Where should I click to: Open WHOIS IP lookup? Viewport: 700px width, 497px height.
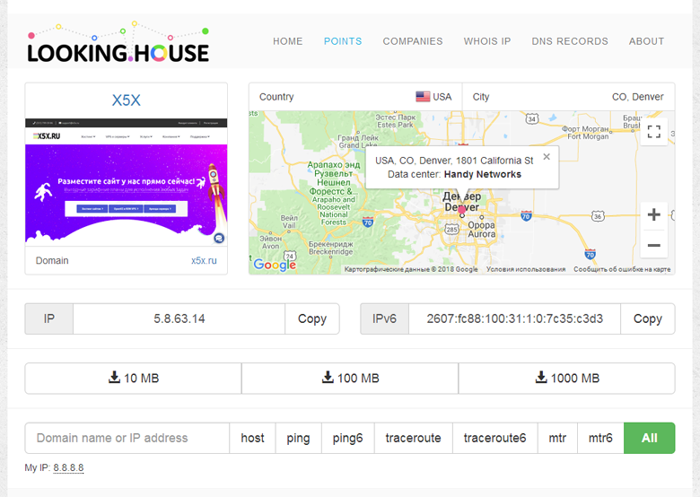(x=487, y=41)
